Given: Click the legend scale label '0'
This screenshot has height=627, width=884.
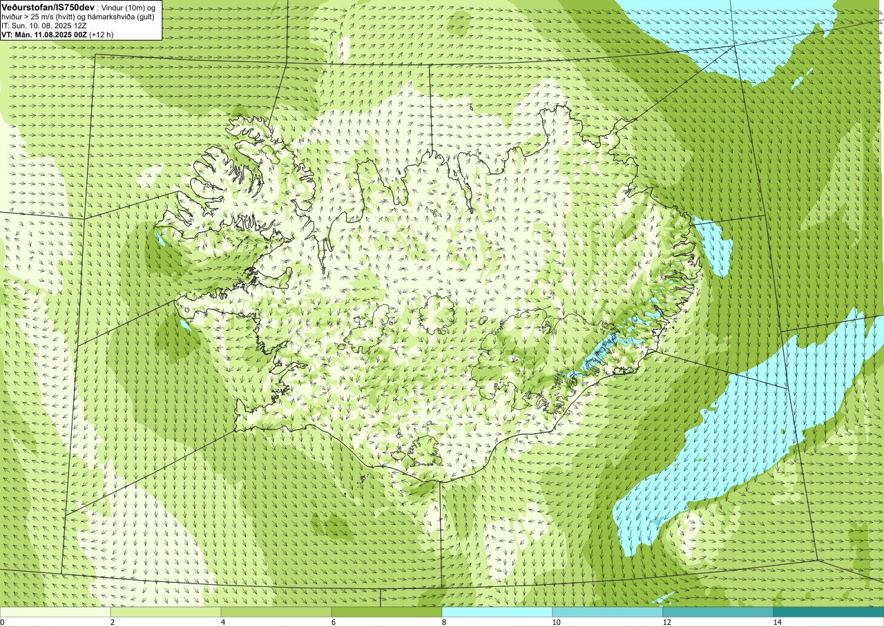Looking at the screenshot, I should [3, 622].
